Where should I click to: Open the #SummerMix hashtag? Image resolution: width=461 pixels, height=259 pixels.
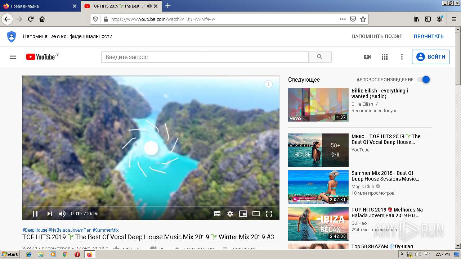pyautogui.click(x=106, y=230)
